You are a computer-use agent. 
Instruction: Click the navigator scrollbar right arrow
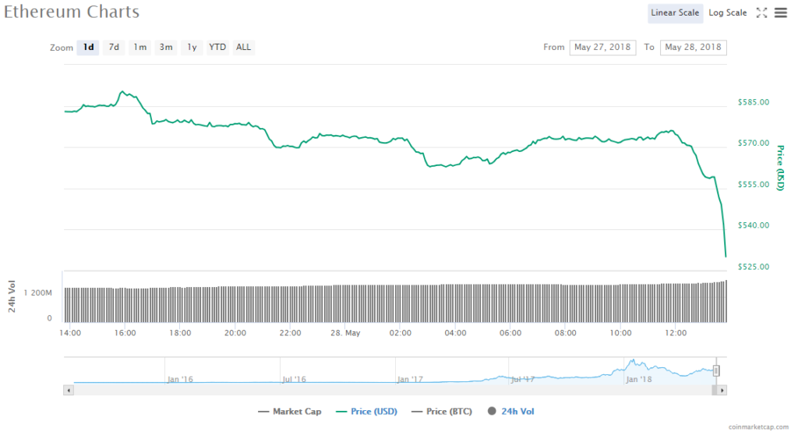point(722,389)
